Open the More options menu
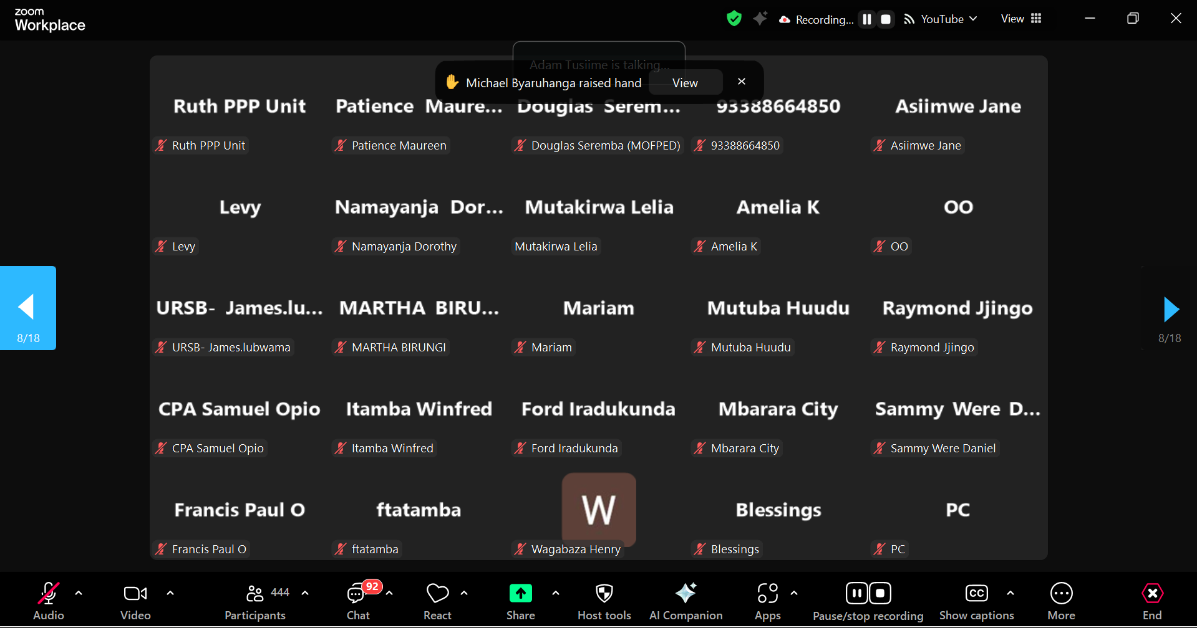Viewport: 1197px width, 628px height. tap(1061, 594)
